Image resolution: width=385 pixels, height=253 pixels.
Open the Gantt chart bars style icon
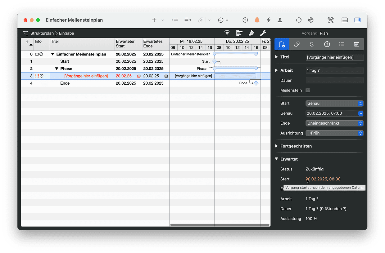[239, 33]
